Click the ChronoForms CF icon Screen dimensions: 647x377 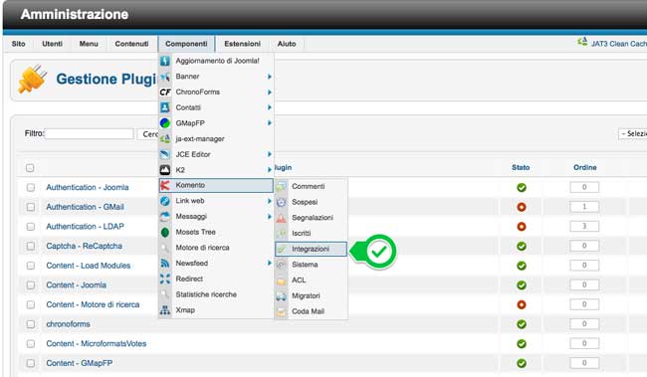(165, 92)
